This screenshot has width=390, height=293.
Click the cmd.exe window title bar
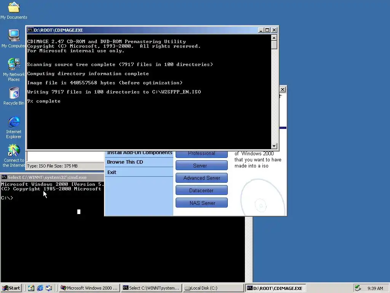[52, 177]
